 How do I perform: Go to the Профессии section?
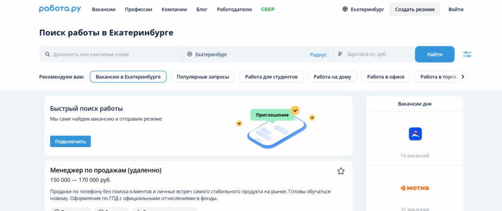pyautogui.click(x=138, y=9)
